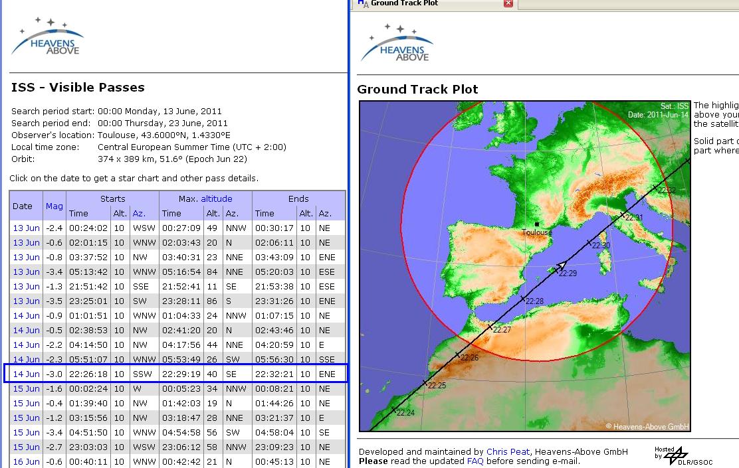Image resolution: width=739 pixels, height=468 pixels.
Task: Click the Az. link under the Starts column
Action: [x=139, y=213]
